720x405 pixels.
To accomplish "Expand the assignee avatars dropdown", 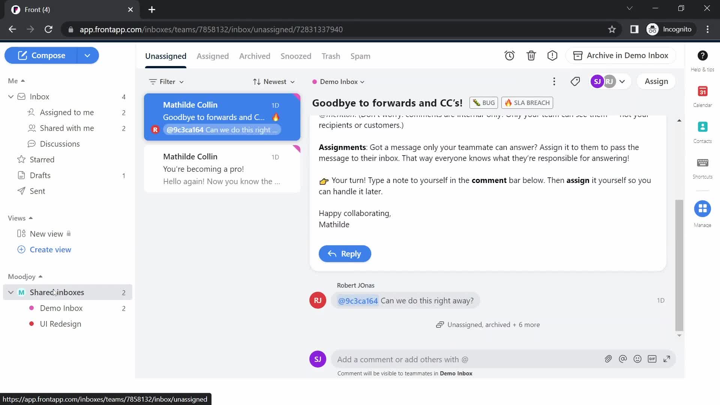I will pos(622,81).
